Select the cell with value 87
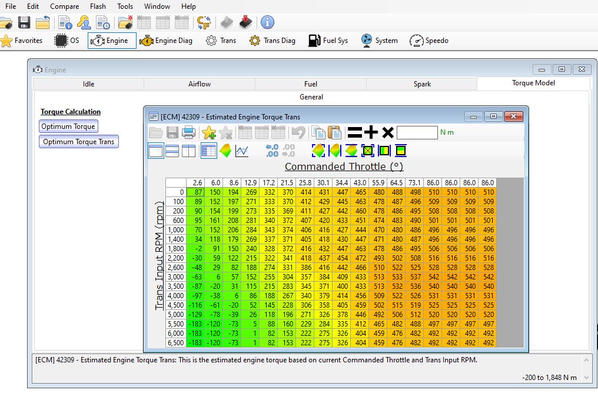 [195, 192]
